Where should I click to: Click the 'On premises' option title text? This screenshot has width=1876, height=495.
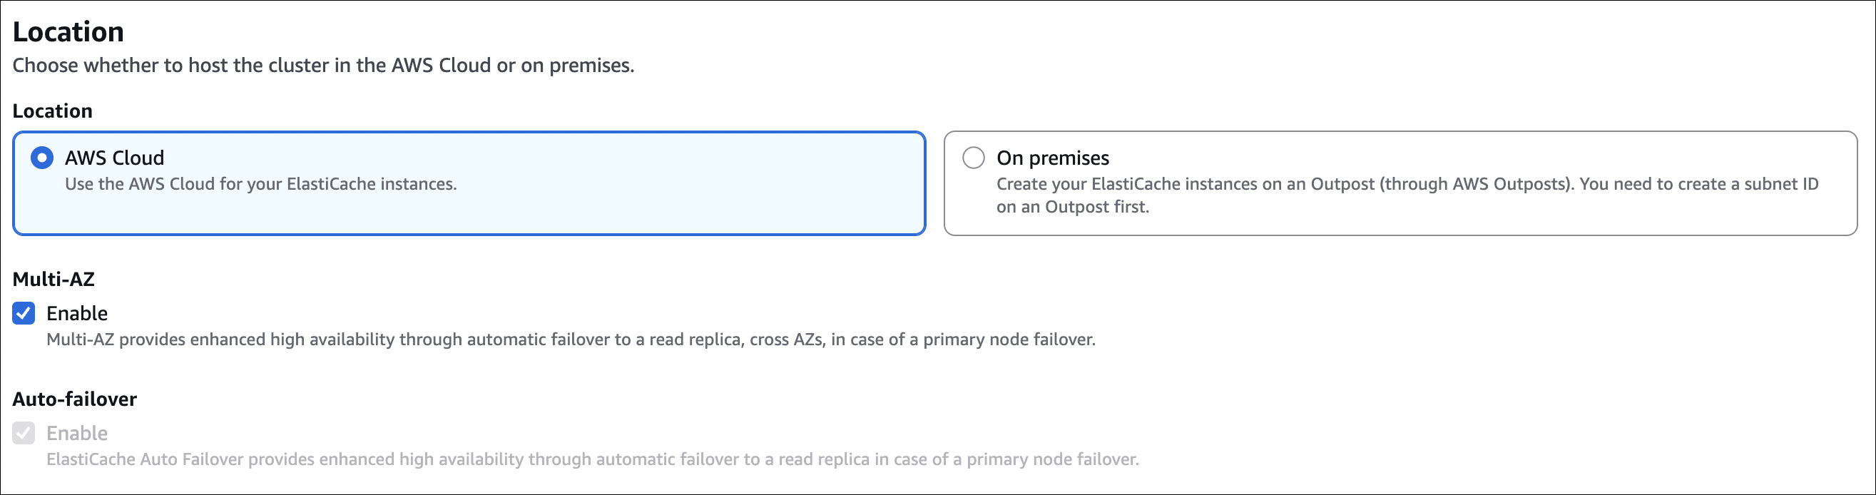1052,158
